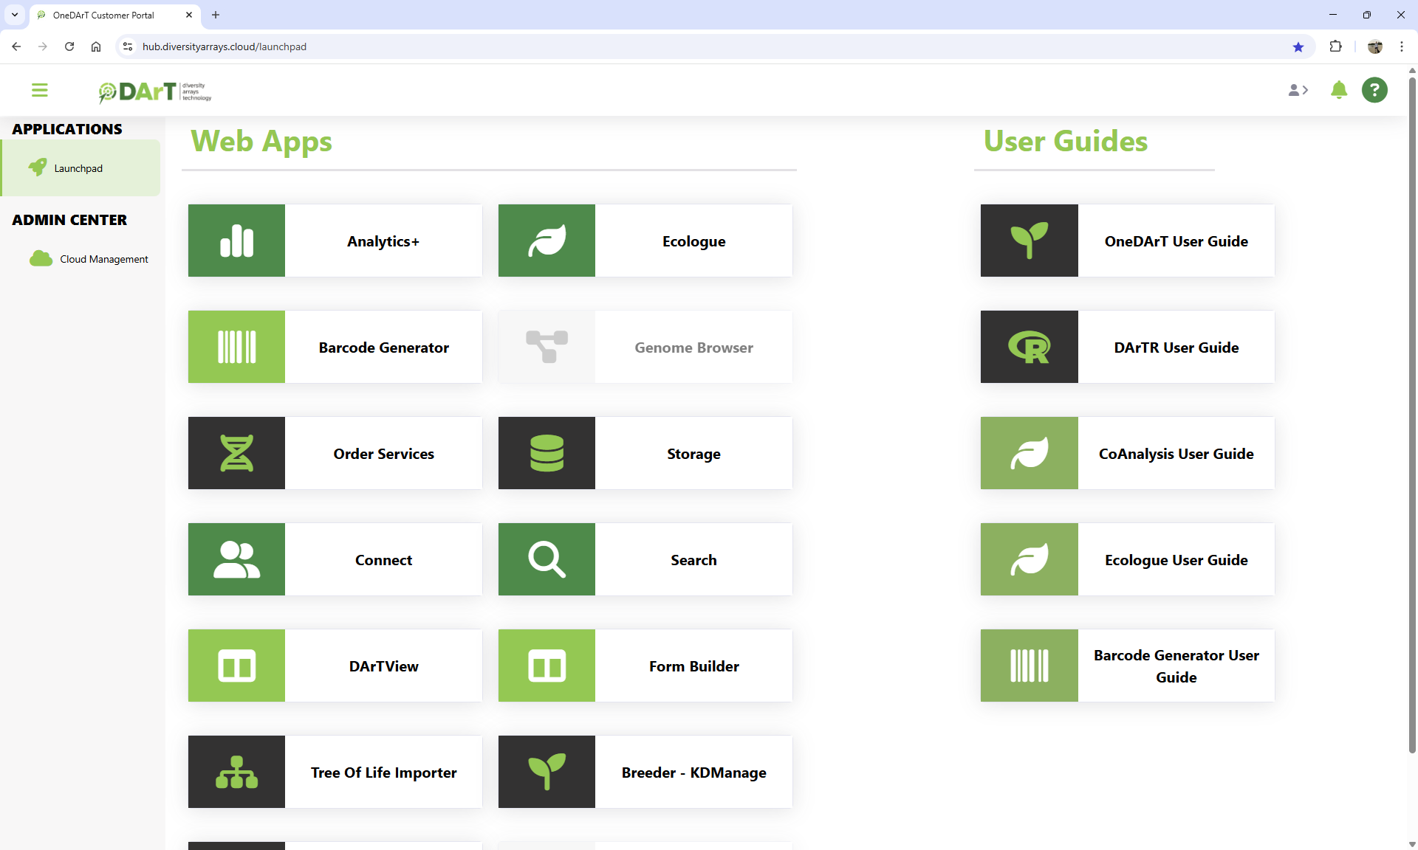Image resolution: width=1418 pixels, height=850 pixels.
Task: Open Barcode Generator User Guide link
Action: click(1176, 666)
